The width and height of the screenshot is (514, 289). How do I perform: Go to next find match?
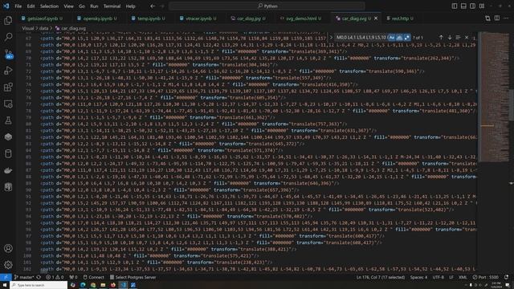[x=450, y=38]
